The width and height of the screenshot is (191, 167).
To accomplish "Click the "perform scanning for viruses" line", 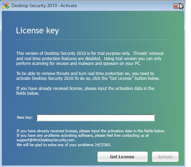I will coord(78,64).
